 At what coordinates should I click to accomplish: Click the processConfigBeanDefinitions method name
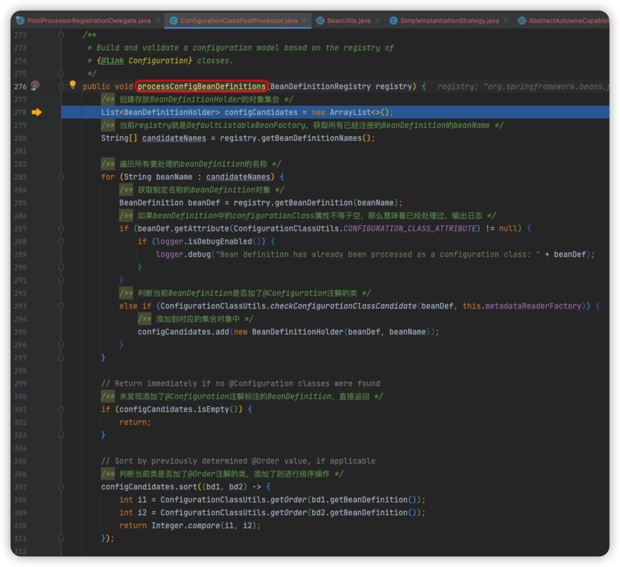click(201, 87)
